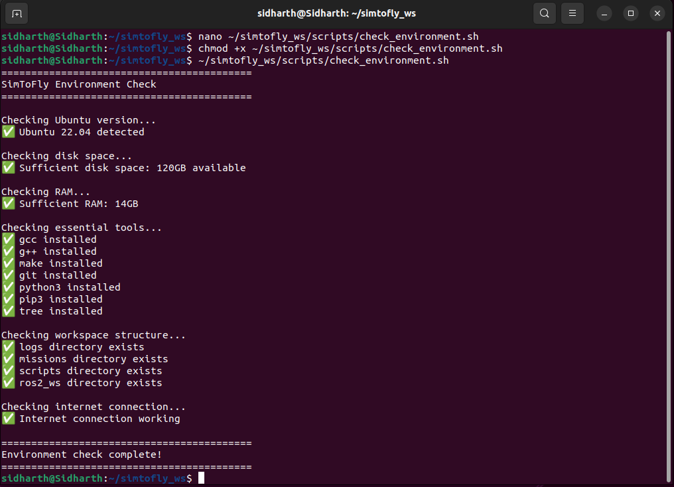The image size is (674, 487).
Task: Maximize the terminal window
Action: point(631,13)
